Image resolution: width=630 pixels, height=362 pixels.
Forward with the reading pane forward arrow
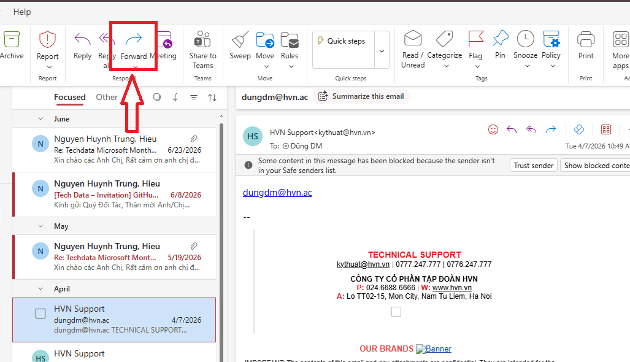(551, 129)
